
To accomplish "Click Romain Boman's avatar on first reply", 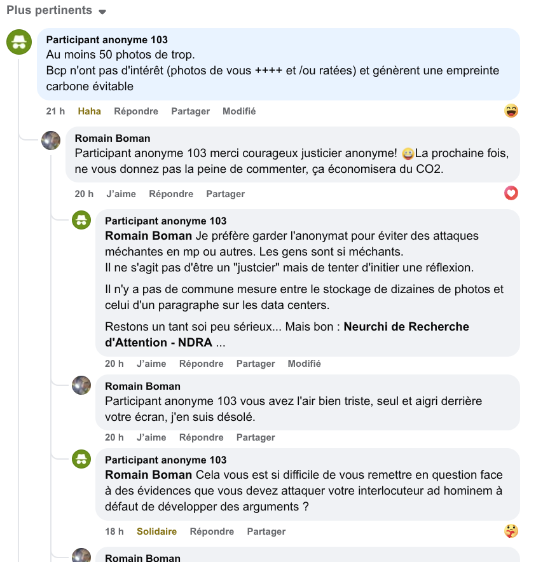I will pos(51,140).
